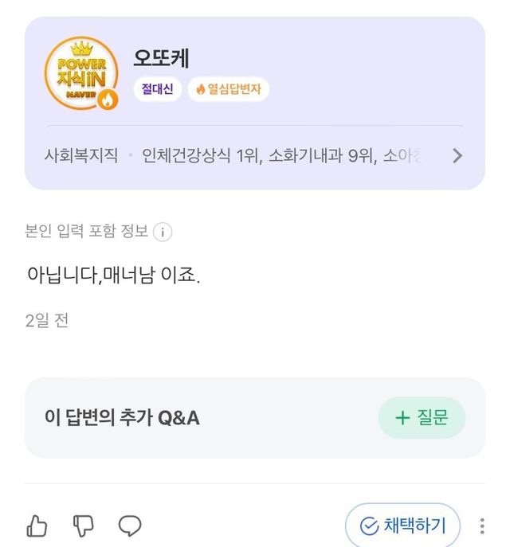Select the 절대신 grade badge
Image resolution: width=510 pixels, height=547 pixels.
tap(157, 89)
